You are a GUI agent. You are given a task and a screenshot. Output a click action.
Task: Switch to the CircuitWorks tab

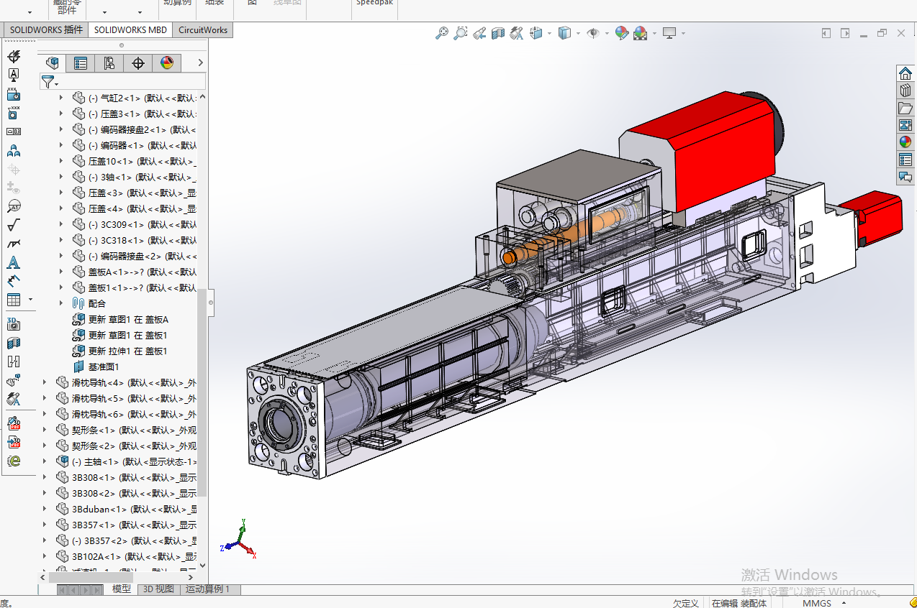coord(203,29)
